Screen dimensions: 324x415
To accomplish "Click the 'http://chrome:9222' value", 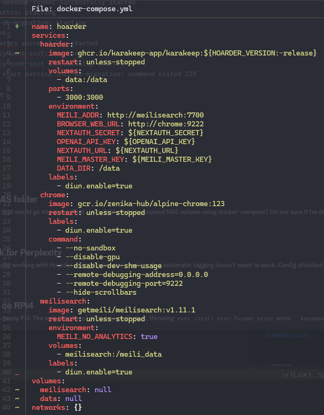I will pyautogui.click(x=166, y=124).
